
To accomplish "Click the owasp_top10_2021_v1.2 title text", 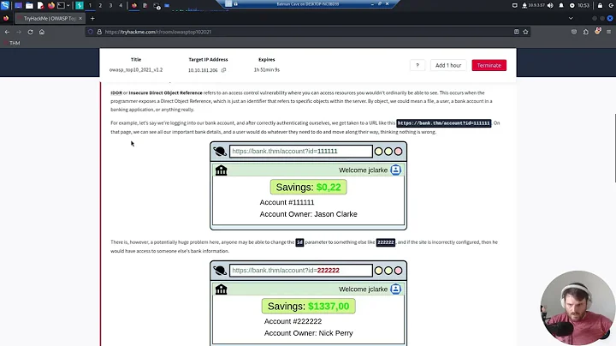I will point(136,70).
